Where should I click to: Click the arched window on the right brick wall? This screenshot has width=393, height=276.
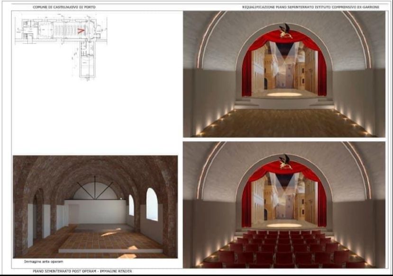point(152,204)
